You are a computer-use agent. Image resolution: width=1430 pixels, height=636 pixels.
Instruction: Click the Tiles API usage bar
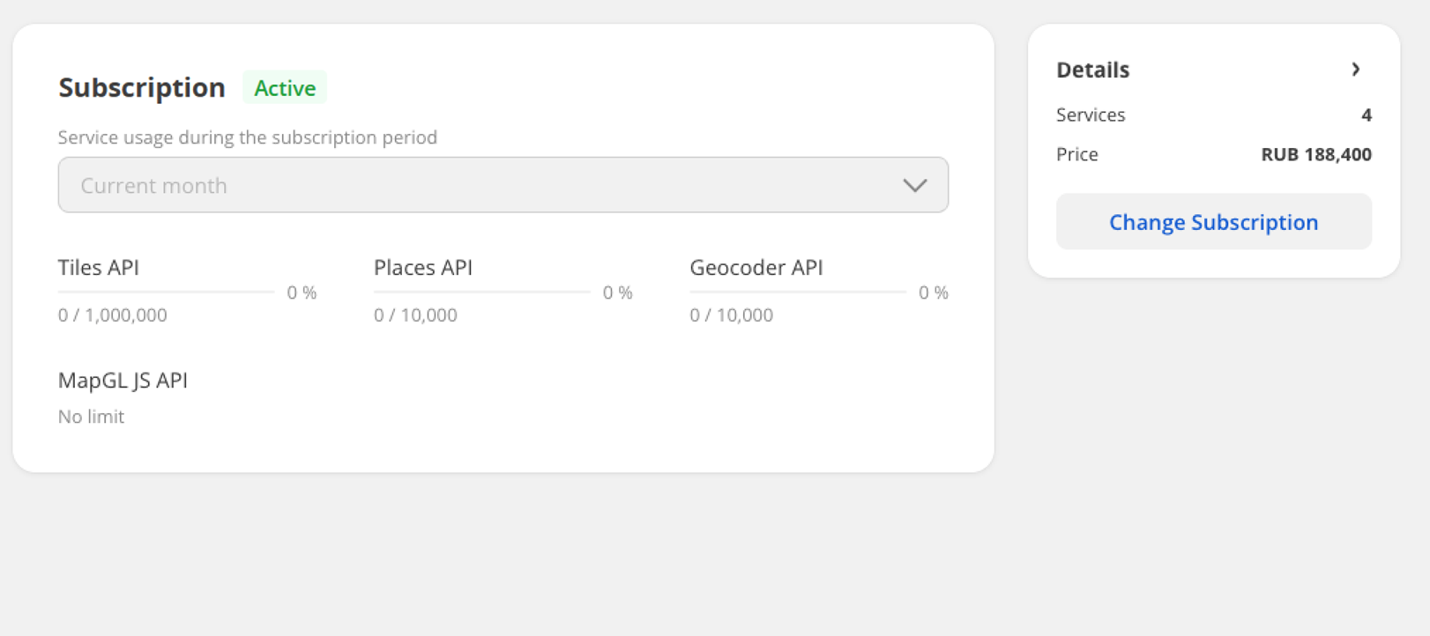pos(167,292)
